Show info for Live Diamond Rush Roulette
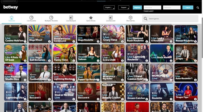Viewport: 203px width, 112px height. coord(147,41)
